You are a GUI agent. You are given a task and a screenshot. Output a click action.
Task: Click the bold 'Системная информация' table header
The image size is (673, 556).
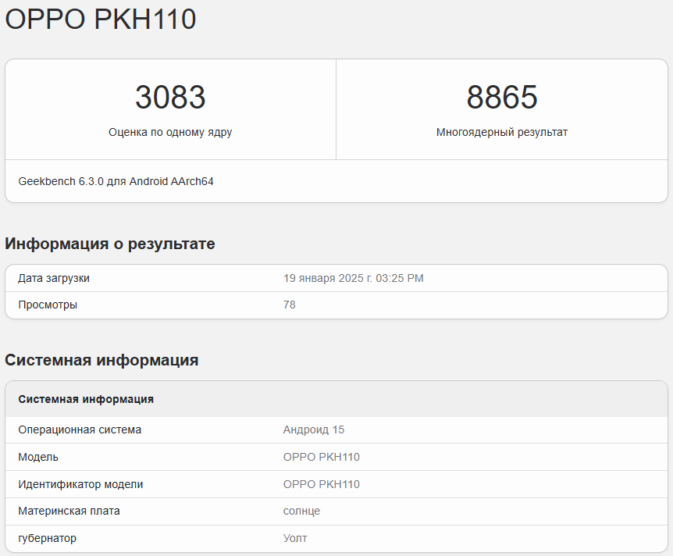86,399
